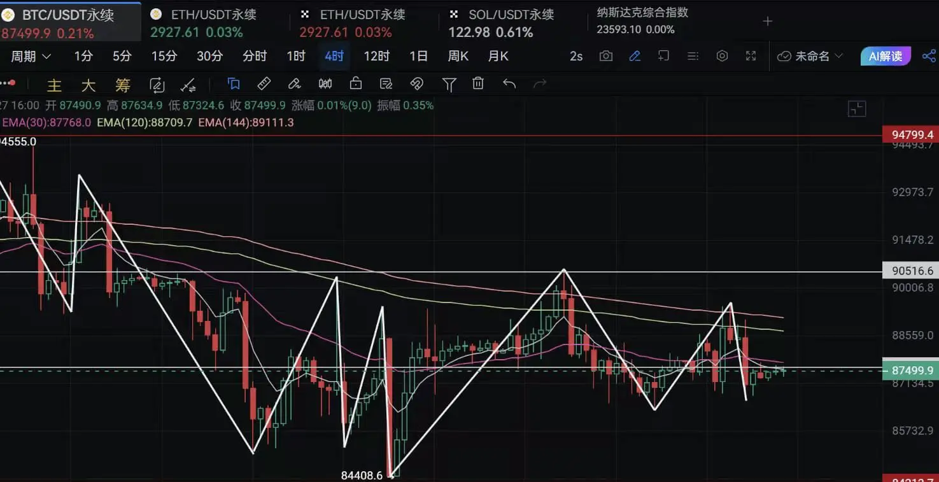Open the 未命名 layout dropdown
The height and width of the screenshot is (482, 939).
tap(810, 56)
